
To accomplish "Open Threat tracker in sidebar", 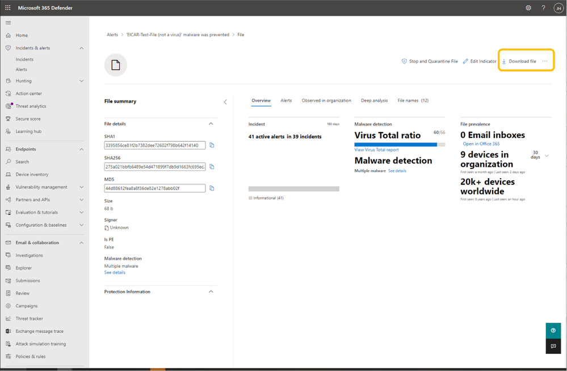I will pyautogui.click(x=29, y=319).
